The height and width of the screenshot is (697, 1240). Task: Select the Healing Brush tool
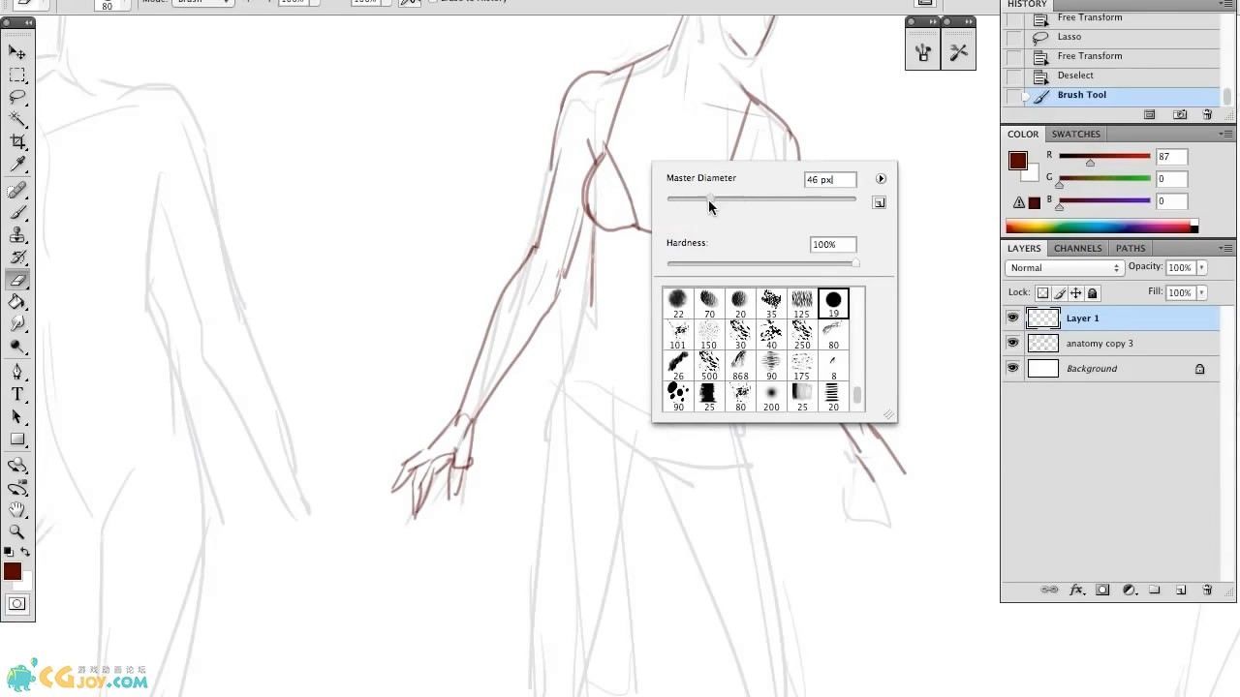tap(17, 191)
